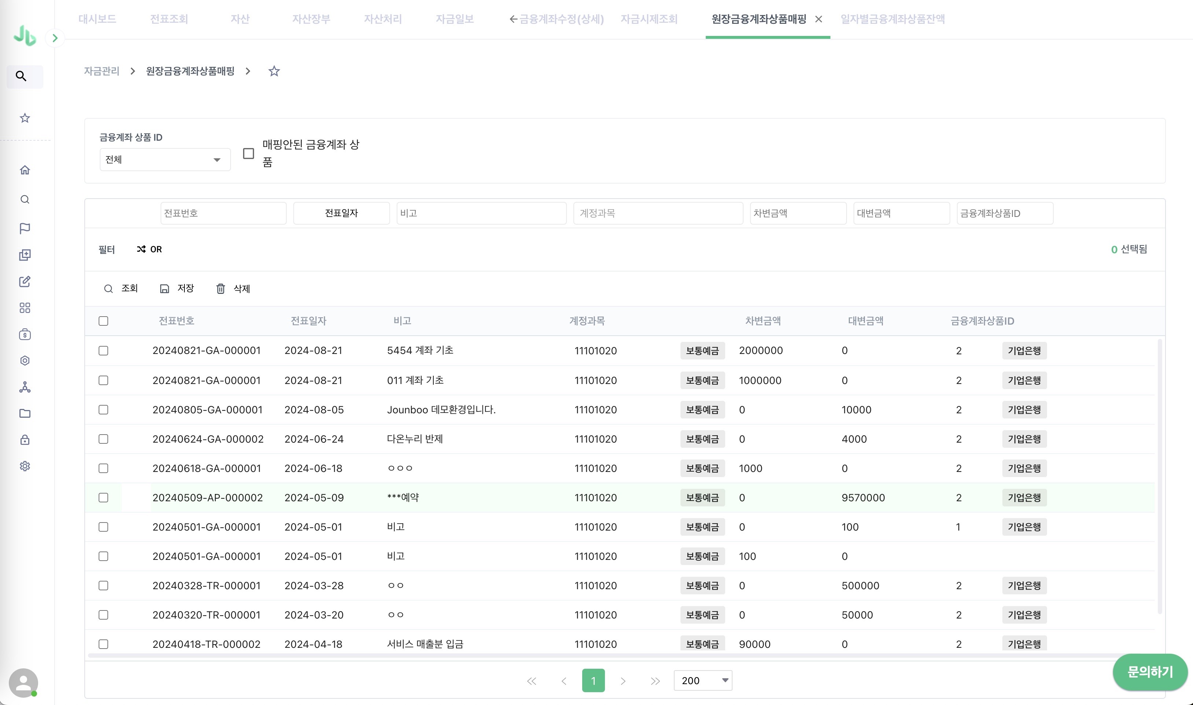Click the trash 삭제 icon
1193x705 pixels.
click(221, 289)
